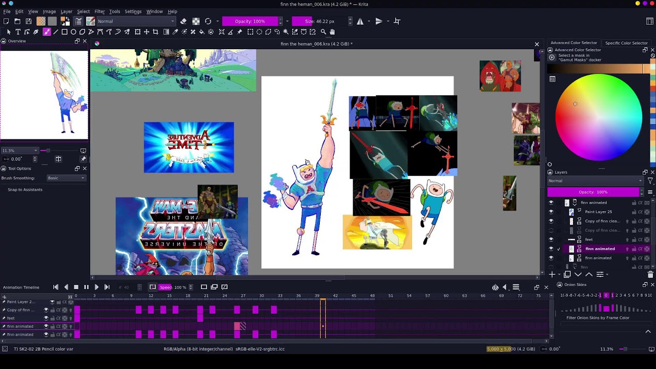Adjust the layer Opacity slider
The image size is (656, 369).
[x=593, y=192]
